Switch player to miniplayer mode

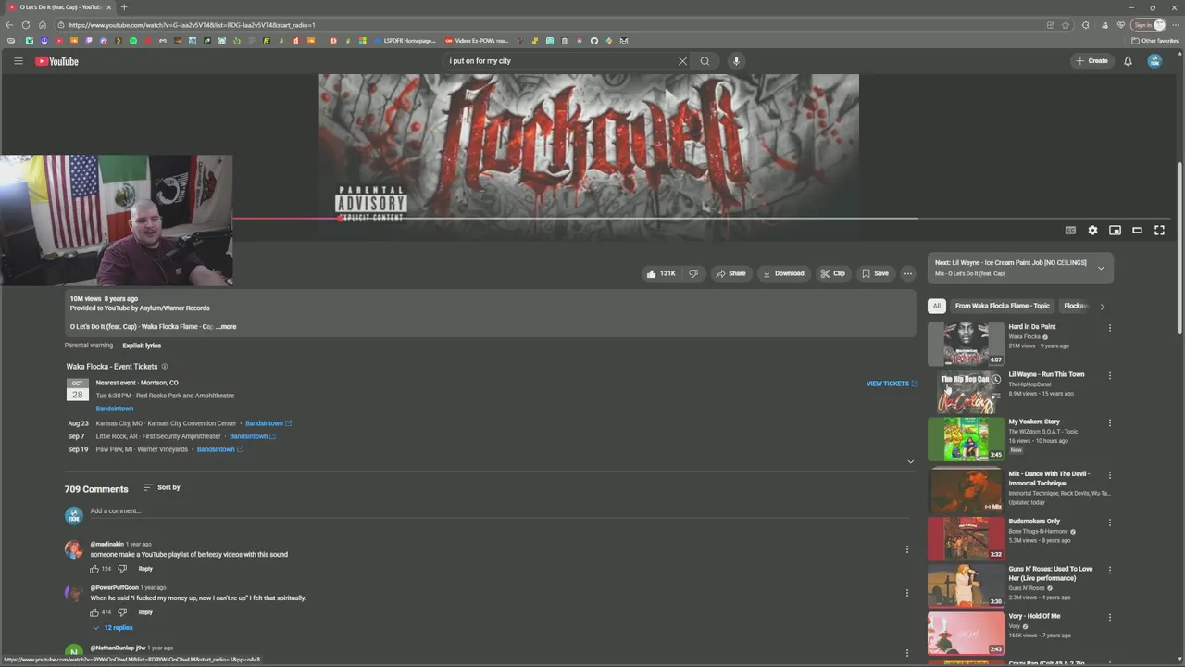click(x=1115, y=231)
